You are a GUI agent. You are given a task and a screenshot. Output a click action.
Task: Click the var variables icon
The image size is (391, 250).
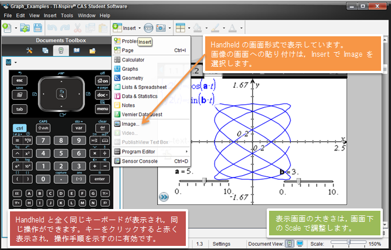148,28
